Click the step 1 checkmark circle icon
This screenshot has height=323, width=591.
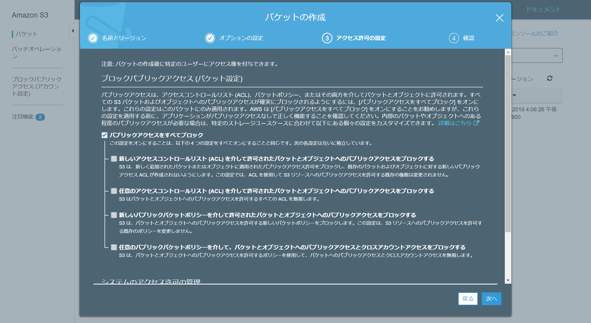pyautogui.click(x=93, y=38)
